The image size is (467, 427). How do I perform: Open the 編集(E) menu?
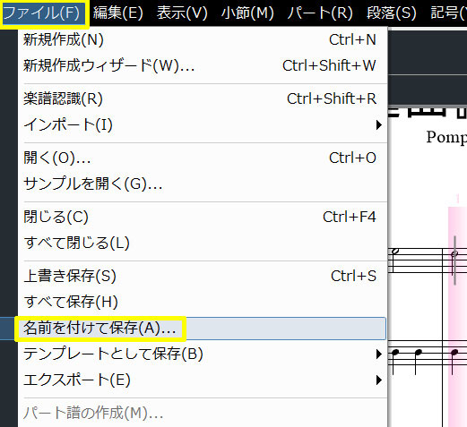pos(118,13)
